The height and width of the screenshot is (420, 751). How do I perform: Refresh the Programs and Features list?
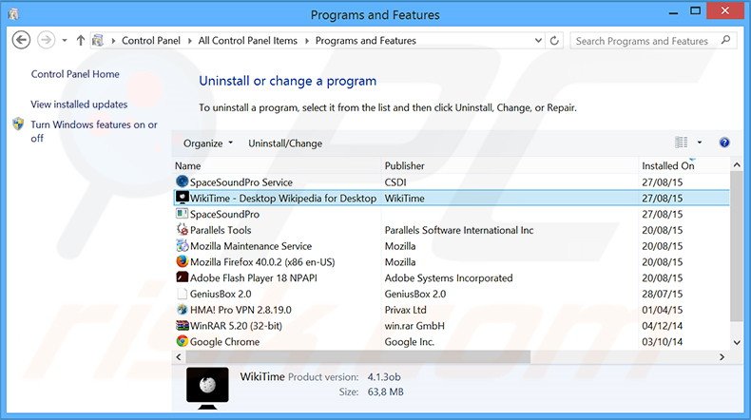[554, 41]
